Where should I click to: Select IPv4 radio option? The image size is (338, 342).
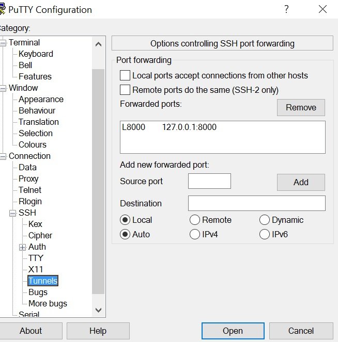tap(195, 234)
